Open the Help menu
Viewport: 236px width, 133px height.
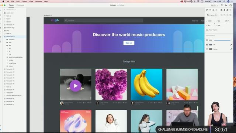pos(46,1)
